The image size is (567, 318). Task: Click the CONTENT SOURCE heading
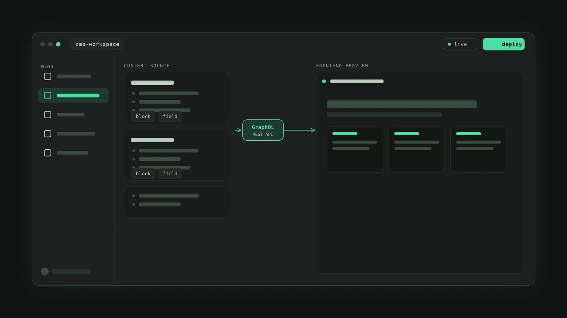[147, 66]
